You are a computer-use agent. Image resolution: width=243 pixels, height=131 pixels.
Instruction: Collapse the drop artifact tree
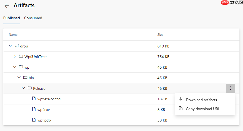coord(10,46)
